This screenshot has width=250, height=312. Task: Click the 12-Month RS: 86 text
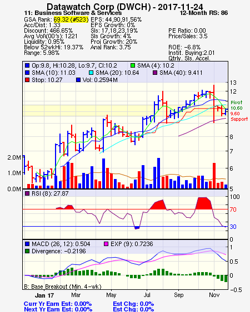click(x=204, y=13)
